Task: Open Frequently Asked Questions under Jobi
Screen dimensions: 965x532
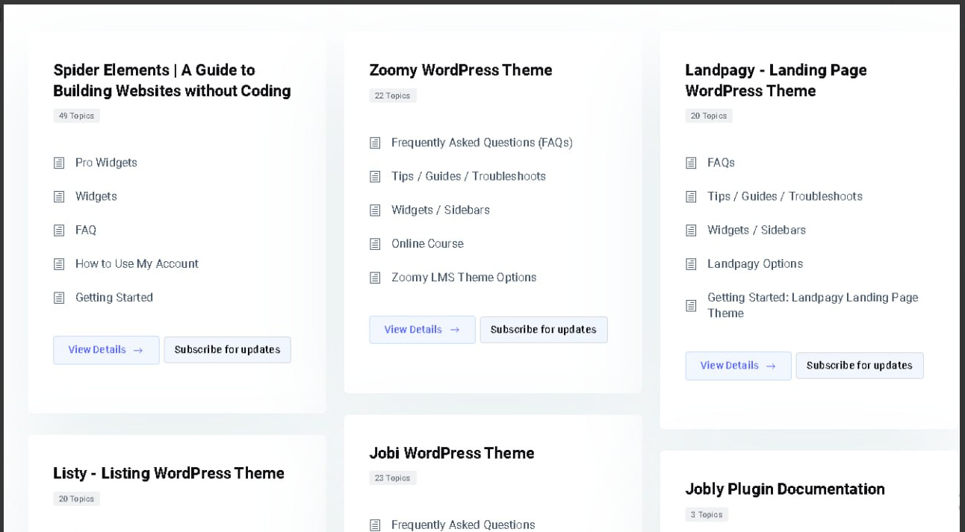Action: (463, 525)
